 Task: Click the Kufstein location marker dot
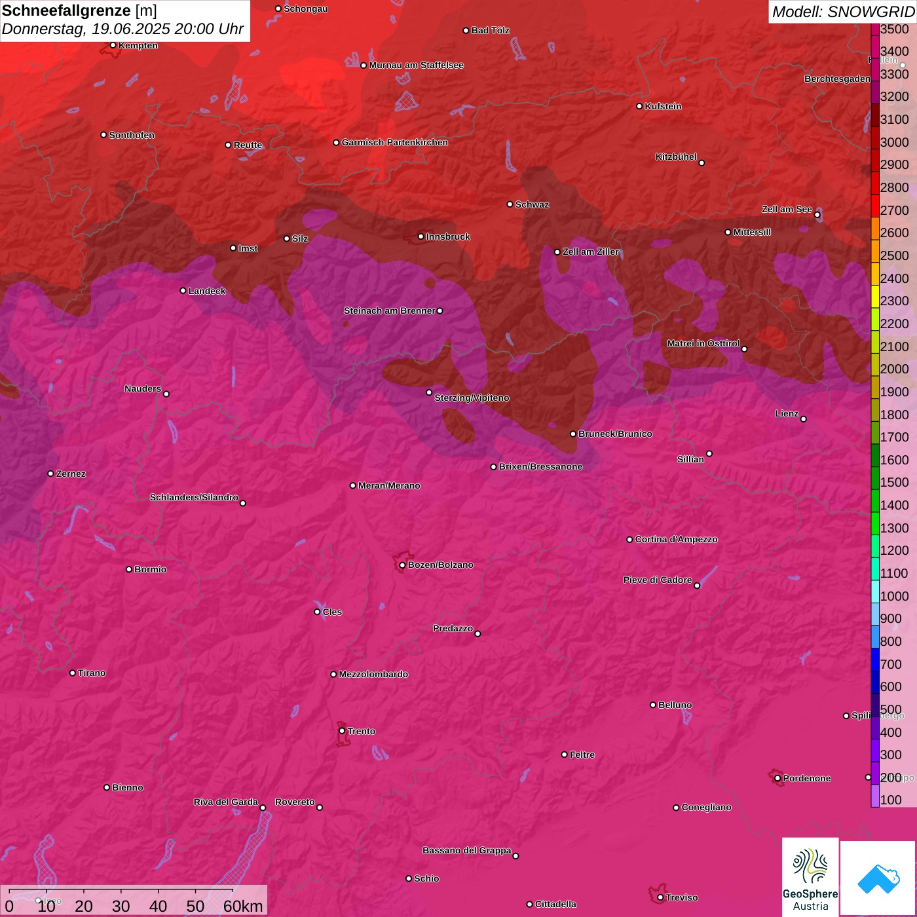[x=640, y=106]
